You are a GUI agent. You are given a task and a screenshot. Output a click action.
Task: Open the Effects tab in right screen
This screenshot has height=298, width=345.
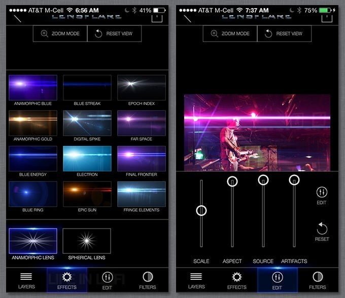click(x=237, y=280)
